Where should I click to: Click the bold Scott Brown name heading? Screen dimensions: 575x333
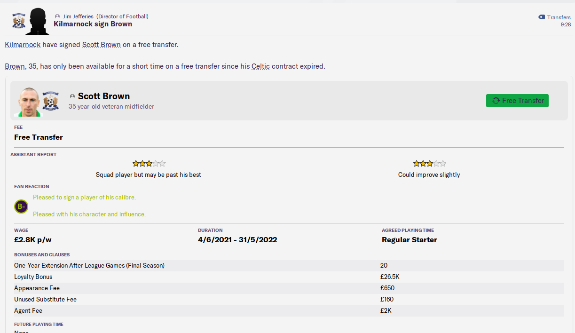coord(104,96)
